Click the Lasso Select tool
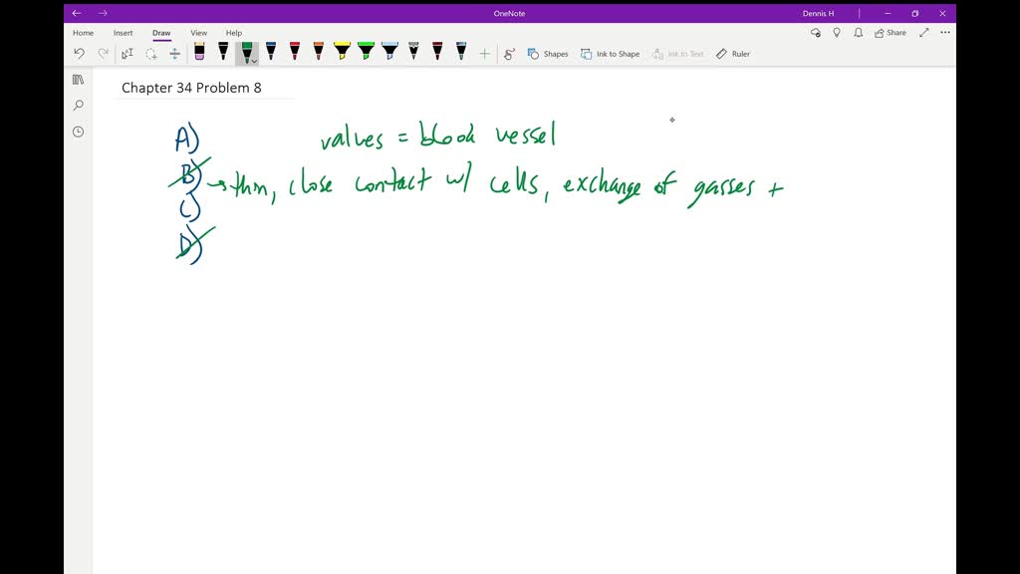This screenshot has height=574, width=1020. point(151,54)
